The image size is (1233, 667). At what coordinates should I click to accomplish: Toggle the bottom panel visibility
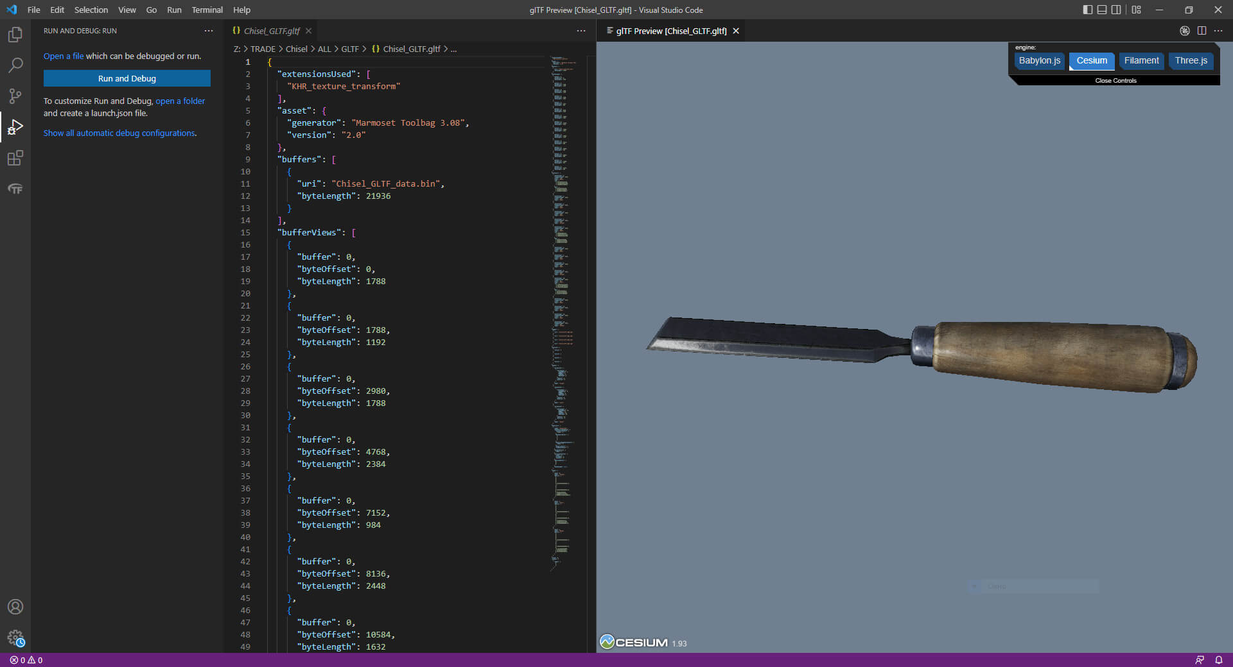point(1102,10)
